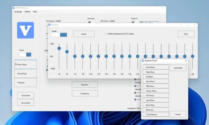Click the Preset button in Equalizer
Image resolution: width=209 pixels, height=125 pixels.
click(84, 34)
